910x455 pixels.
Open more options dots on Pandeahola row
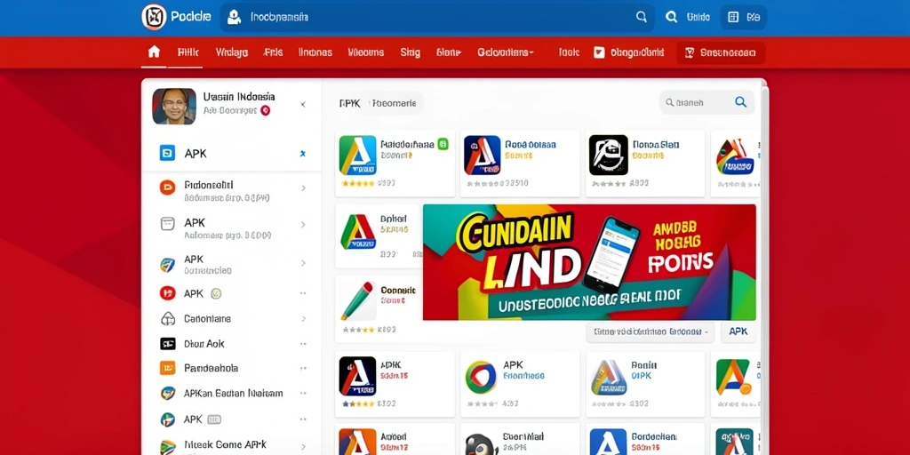coord(303,368)
